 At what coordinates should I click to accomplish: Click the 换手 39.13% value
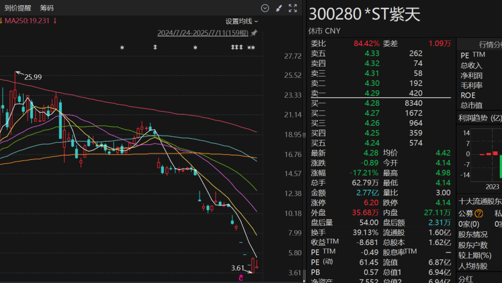[365, 232]
